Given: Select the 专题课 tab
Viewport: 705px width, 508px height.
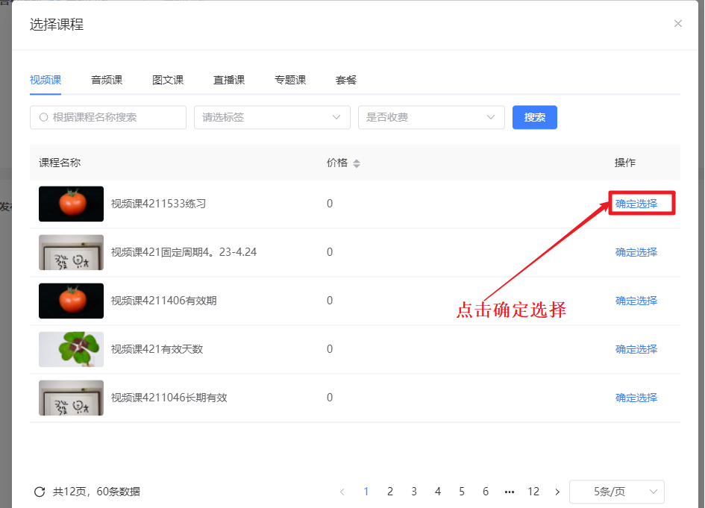Looking at the screenshot, I should pyautogui.click(x=290, y=80).
